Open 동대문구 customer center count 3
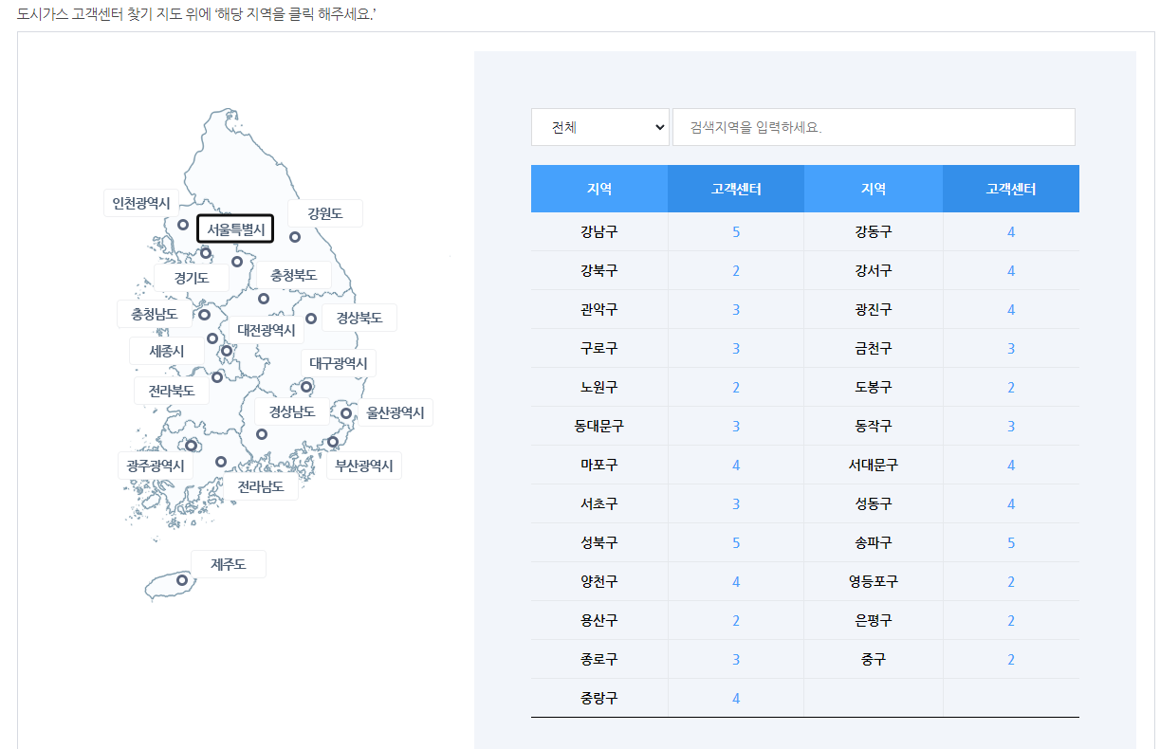Image resolution: width=1160 pixels, height=749 pixels. tap(736, 426)
